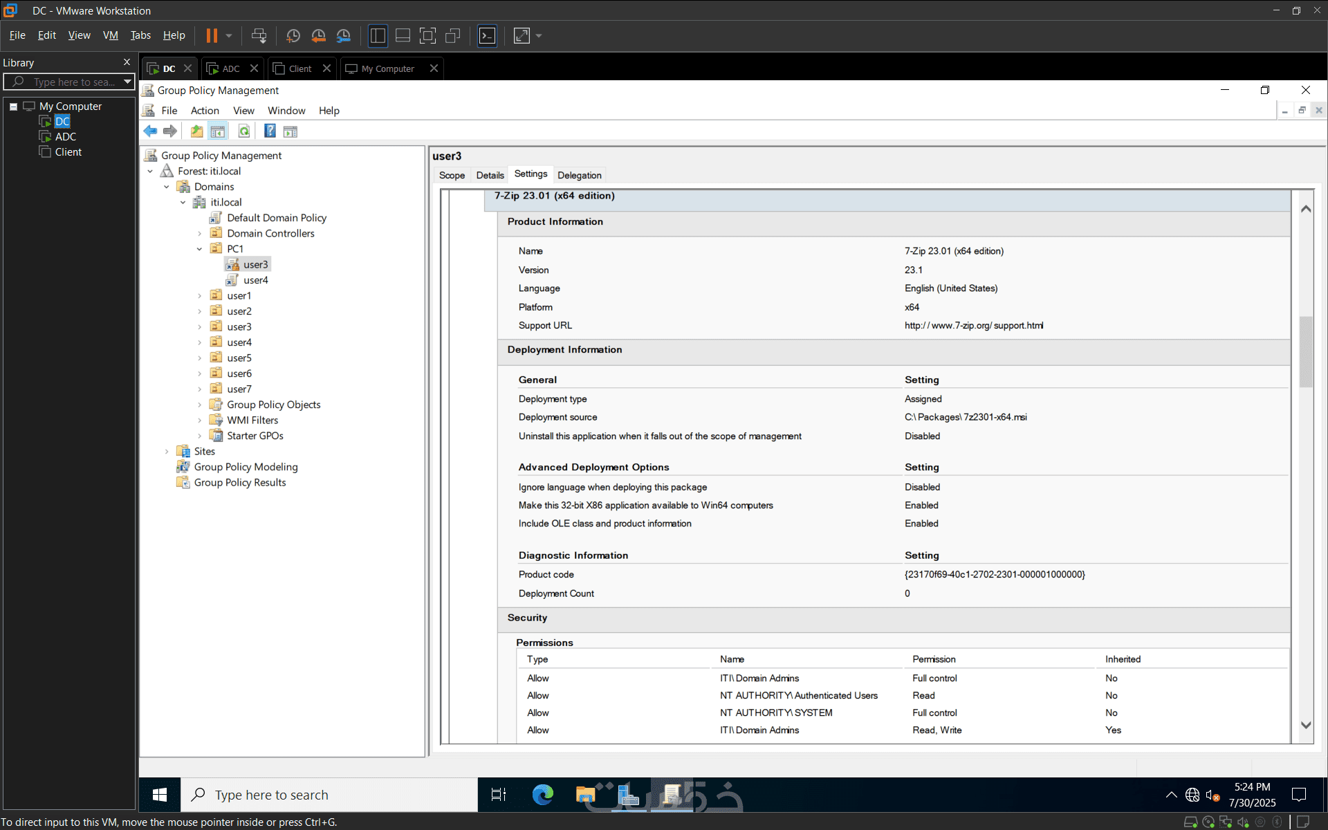Toggle the VMware library sidebar view
Screen dimensions: 1328x830
378,35
